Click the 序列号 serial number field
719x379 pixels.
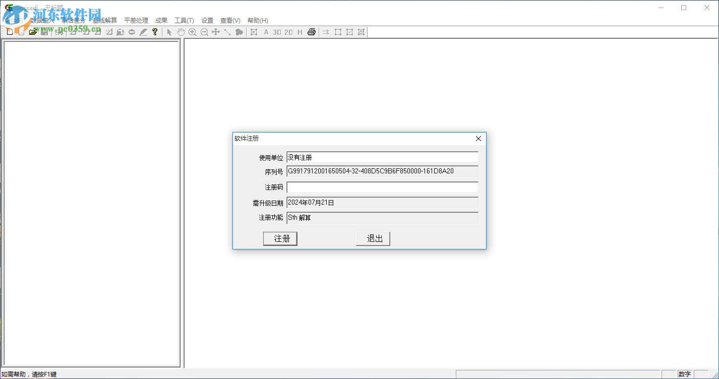click(x=382, y=171)
